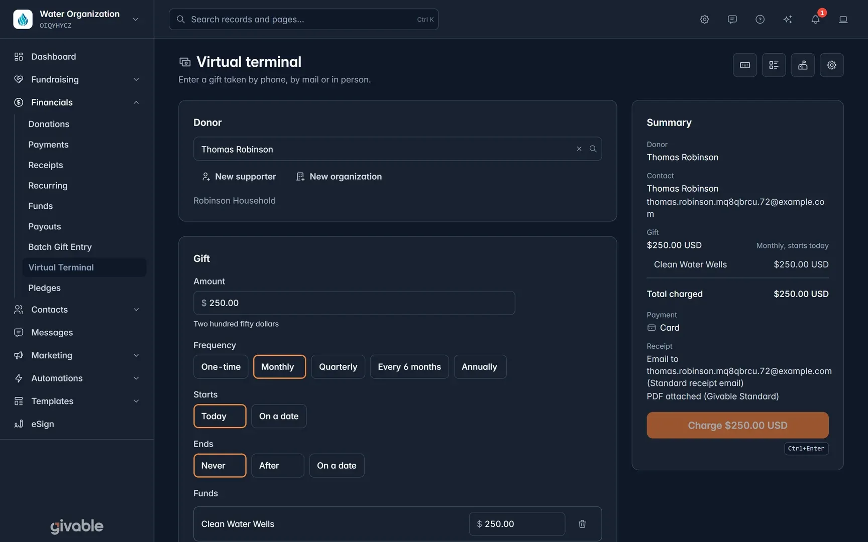Open the help question mark icon
868x542 pixels.
pyautogui.click(x=759, y=19)
